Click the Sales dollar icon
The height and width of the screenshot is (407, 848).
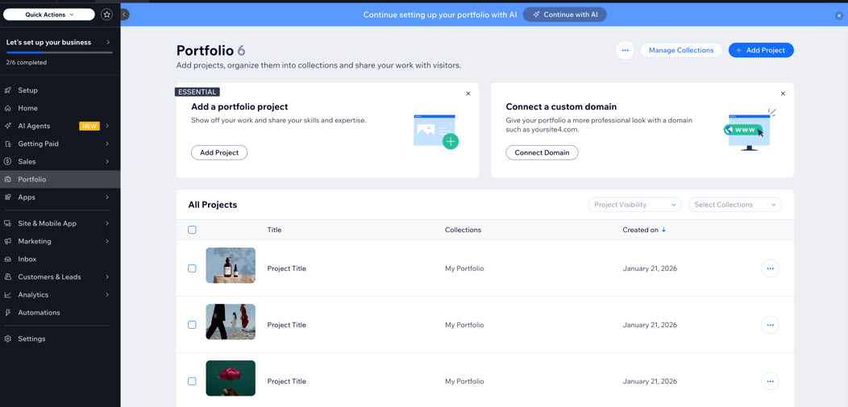pyautogui.click(x=7, y=162)
